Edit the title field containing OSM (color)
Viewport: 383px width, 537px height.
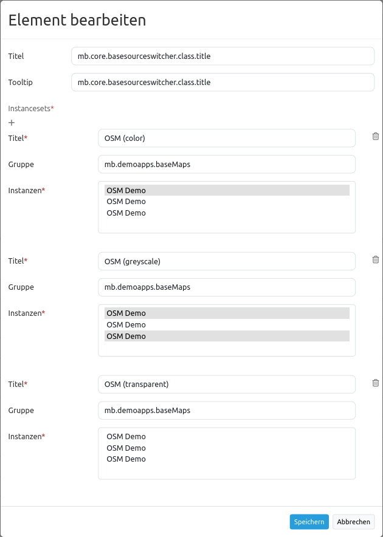coord(226,138)
